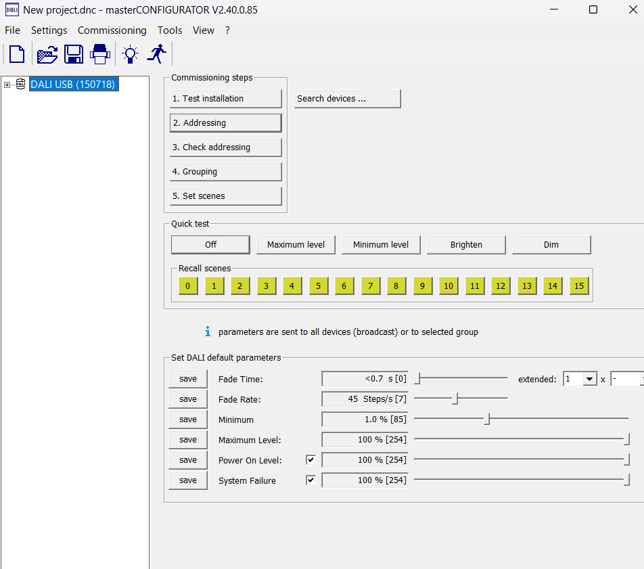644x569 pixels.
Task: Recall scene 7
Action: tap(371, 286)
